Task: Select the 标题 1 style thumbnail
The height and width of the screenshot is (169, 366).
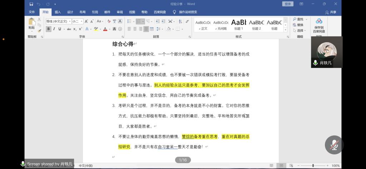Action: click(x=238, y=24)
